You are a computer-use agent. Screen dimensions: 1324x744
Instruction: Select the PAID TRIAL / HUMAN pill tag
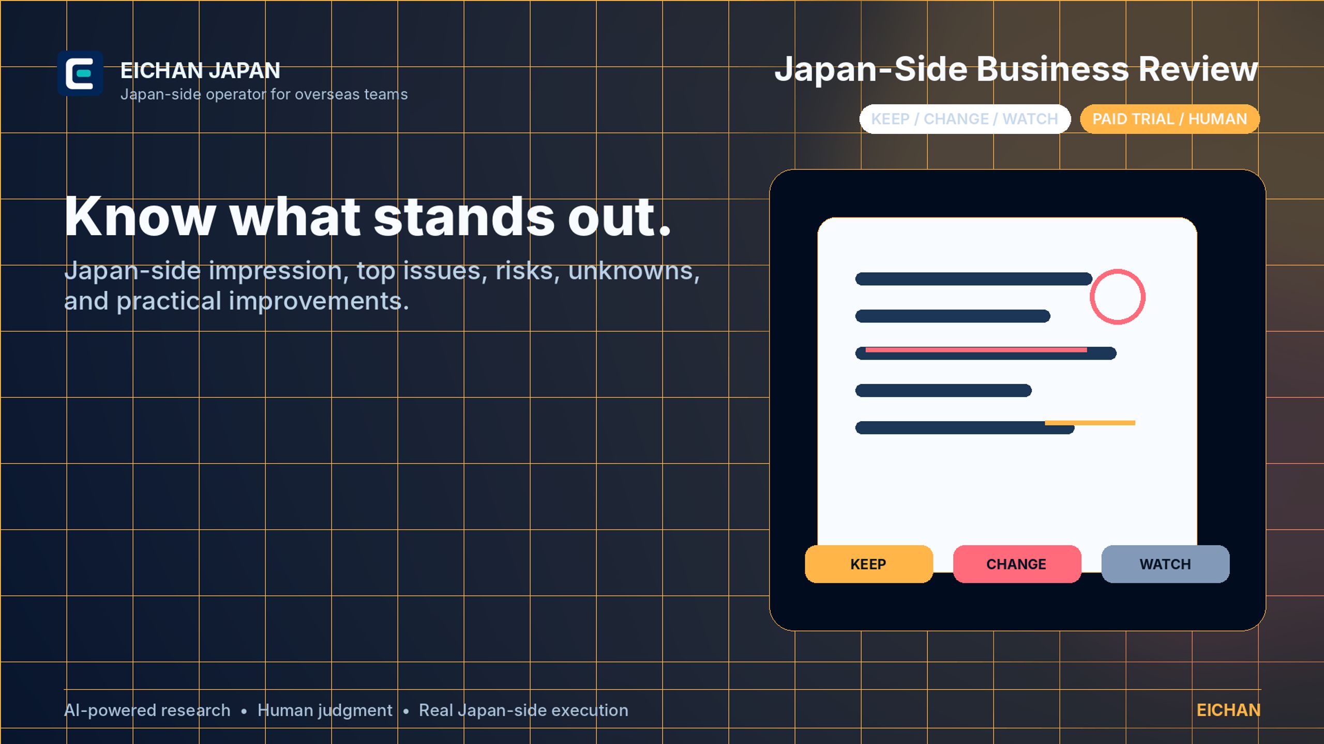click(x=1170, y=119)
